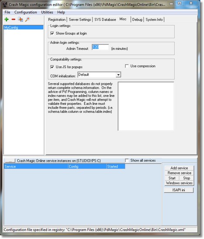Click the magnifier find configuration icon
Viewport: 204px width, 239px height.
[x=27, y=19]
